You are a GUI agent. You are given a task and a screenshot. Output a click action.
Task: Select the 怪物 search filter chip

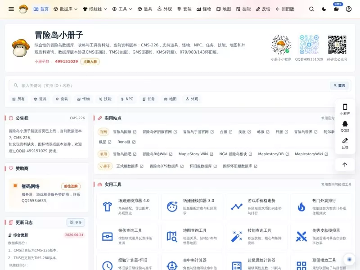(83, 99)
